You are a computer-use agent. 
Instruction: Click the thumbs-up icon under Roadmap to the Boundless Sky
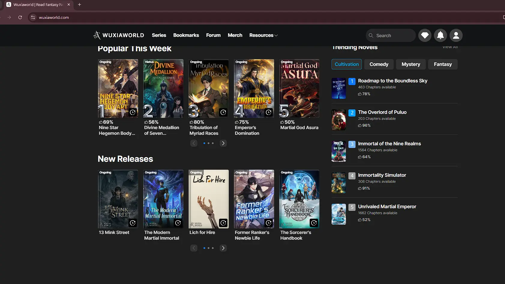[360, 94]
